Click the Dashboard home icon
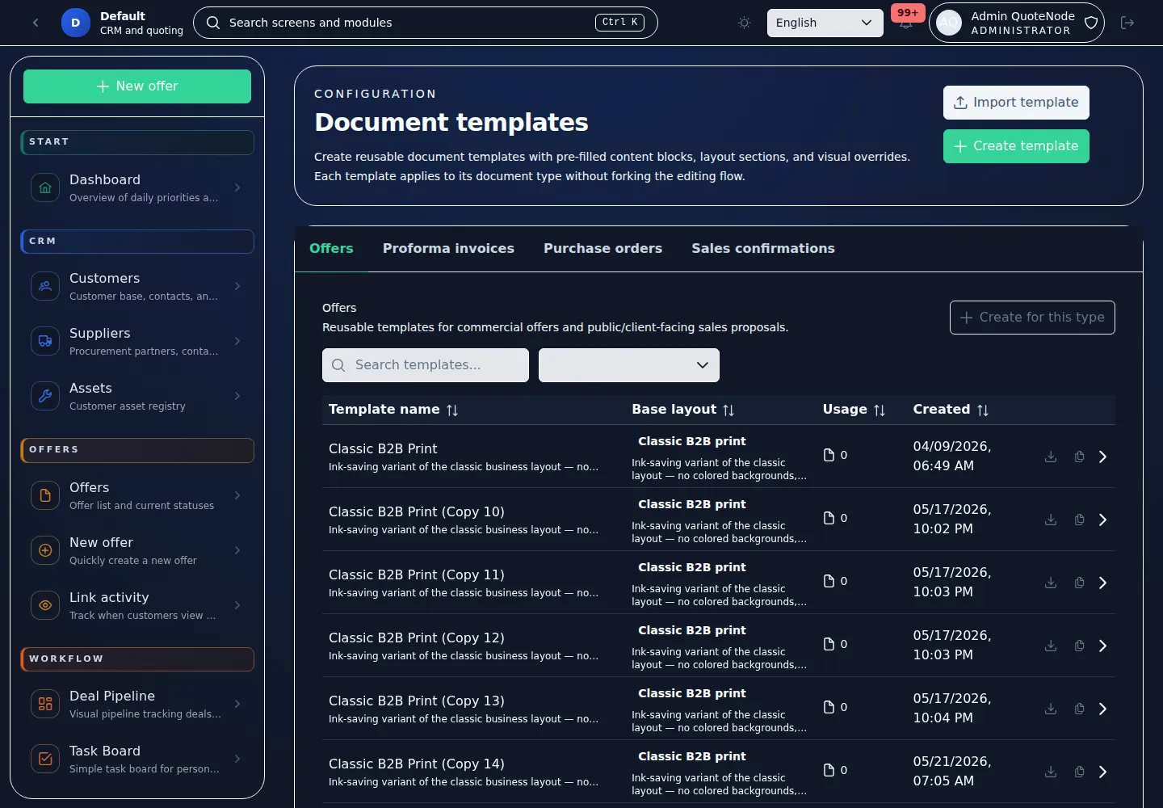 click(x=45, y=187)
